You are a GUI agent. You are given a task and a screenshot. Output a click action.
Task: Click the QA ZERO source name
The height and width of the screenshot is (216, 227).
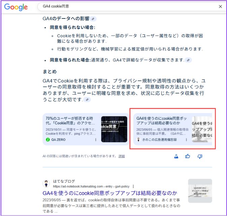[58, 140]
